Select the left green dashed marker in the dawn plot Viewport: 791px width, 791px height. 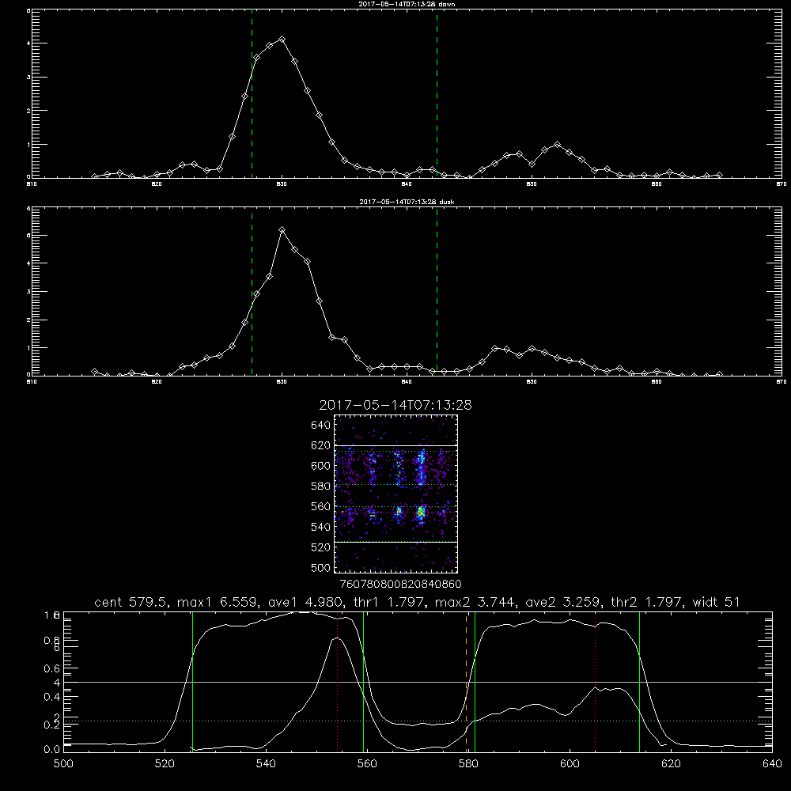(x=252, y=94)
